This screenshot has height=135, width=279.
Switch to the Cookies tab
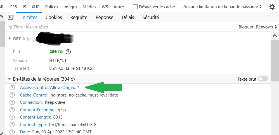54,17
